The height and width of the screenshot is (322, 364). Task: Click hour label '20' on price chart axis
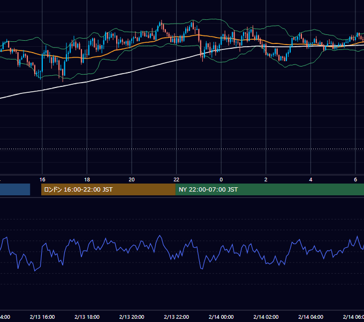(x=132, y=180)
